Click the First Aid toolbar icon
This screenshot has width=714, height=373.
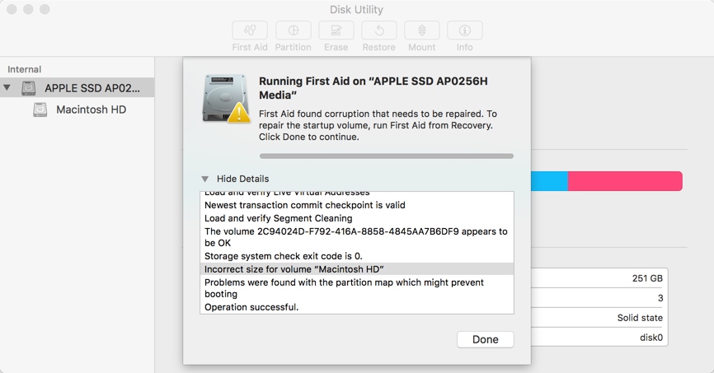(250, 30)
